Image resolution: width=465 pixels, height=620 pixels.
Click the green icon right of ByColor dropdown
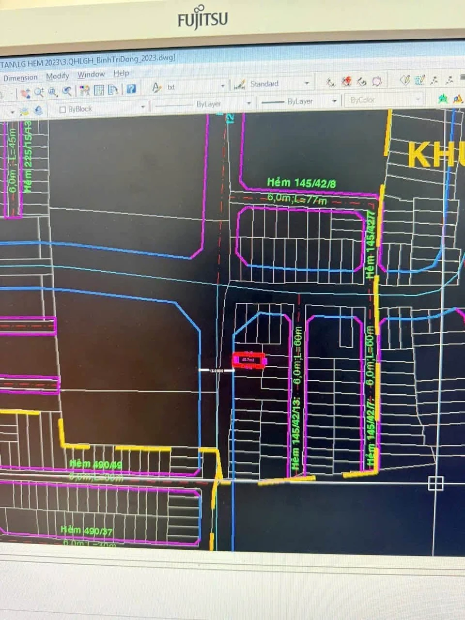click(443, 99)
